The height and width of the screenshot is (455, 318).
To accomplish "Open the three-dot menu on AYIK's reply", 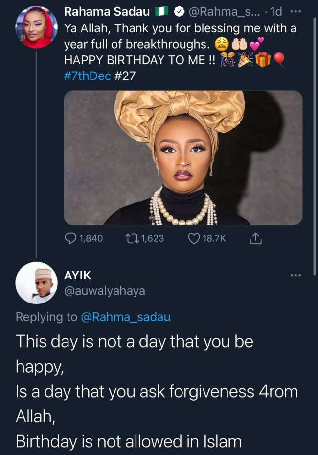I will (x=295, y=275).
